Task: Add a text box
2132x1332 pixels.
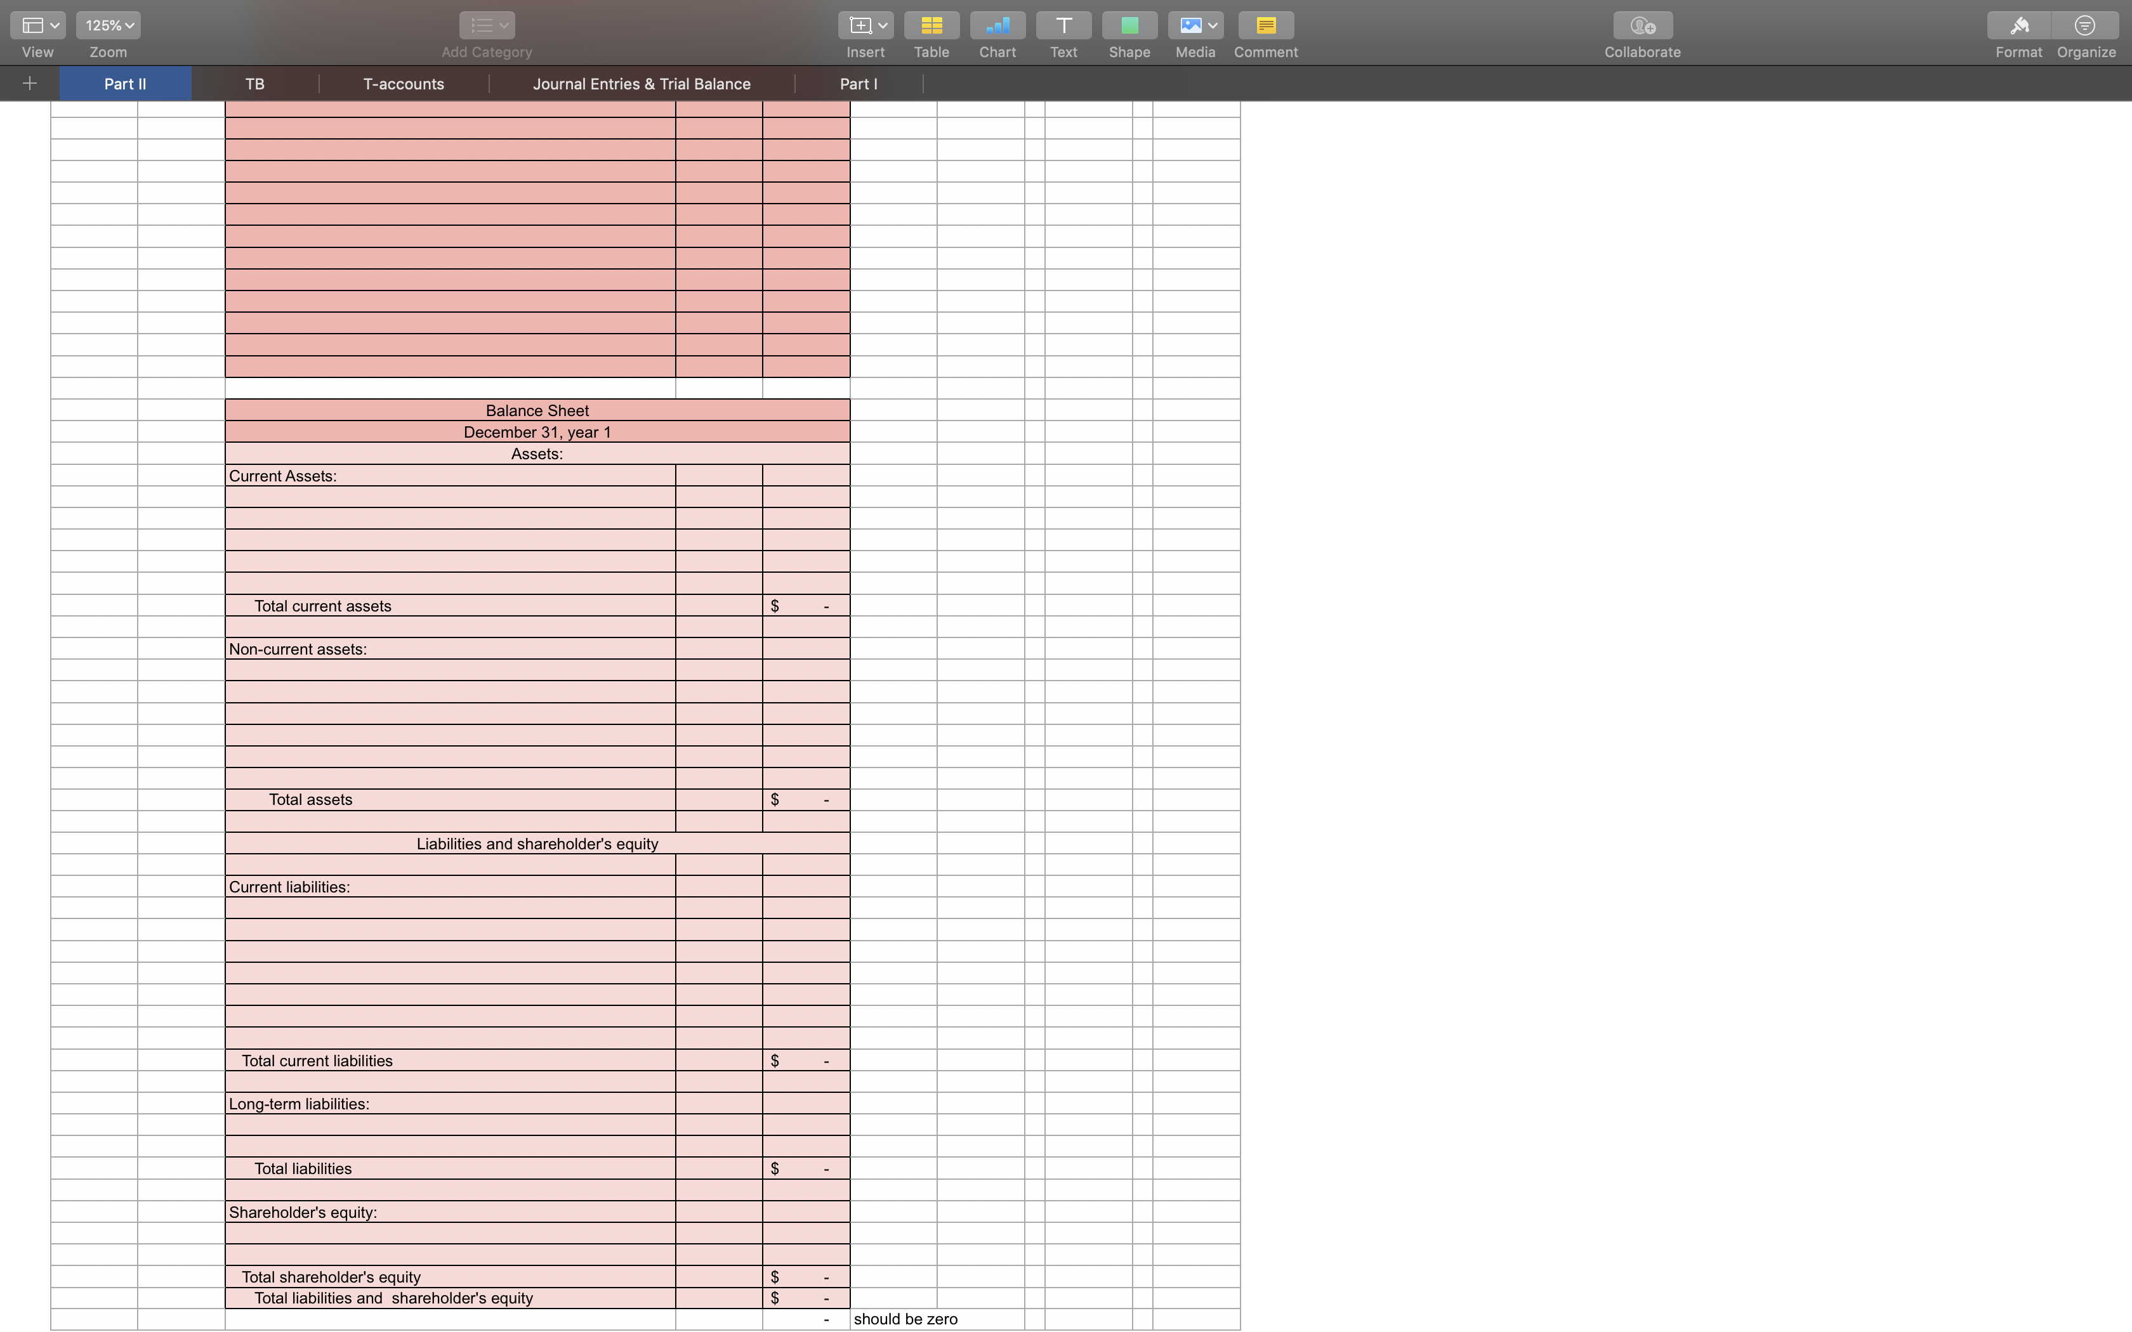Action: coord(1062,25)
